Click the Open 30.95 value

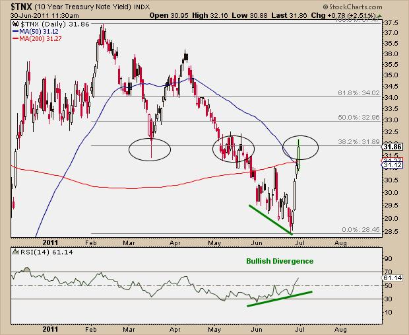click(169, 15)
